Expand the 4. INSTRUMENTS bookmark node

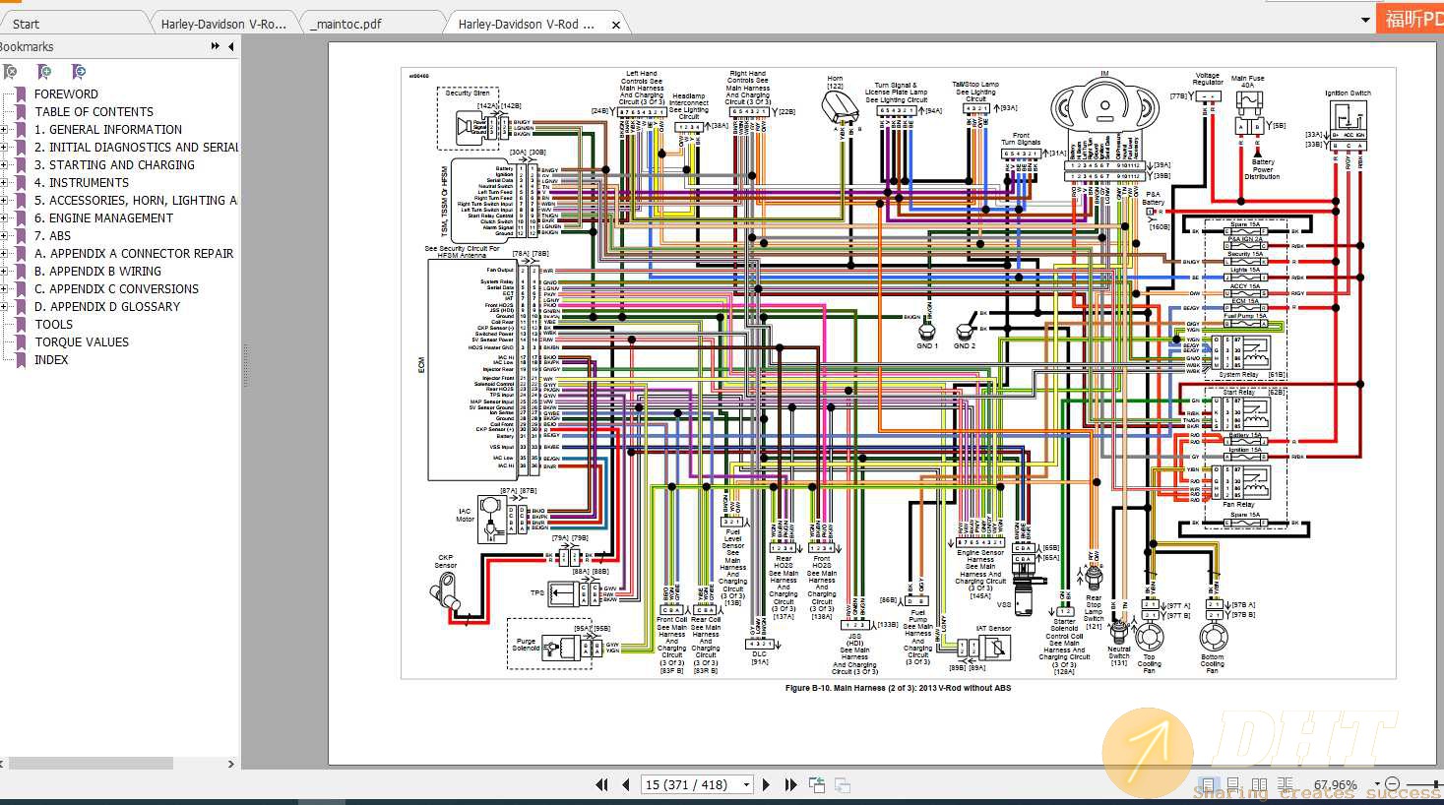[4, 183]
